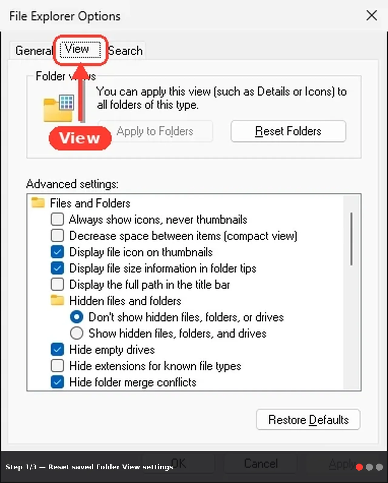This screenshot has height=483, width=388.
Task: Click the Apply to Folders button
Action: (155, 131)
